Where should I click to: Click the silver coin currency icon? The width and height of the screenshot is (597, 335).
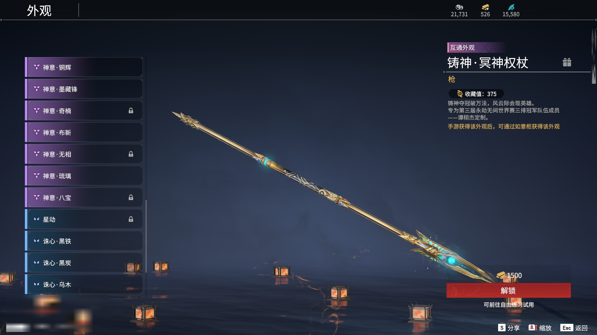(459, 7)
